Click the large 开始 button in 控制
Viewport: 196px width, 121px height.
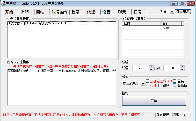tap(154, 101)
